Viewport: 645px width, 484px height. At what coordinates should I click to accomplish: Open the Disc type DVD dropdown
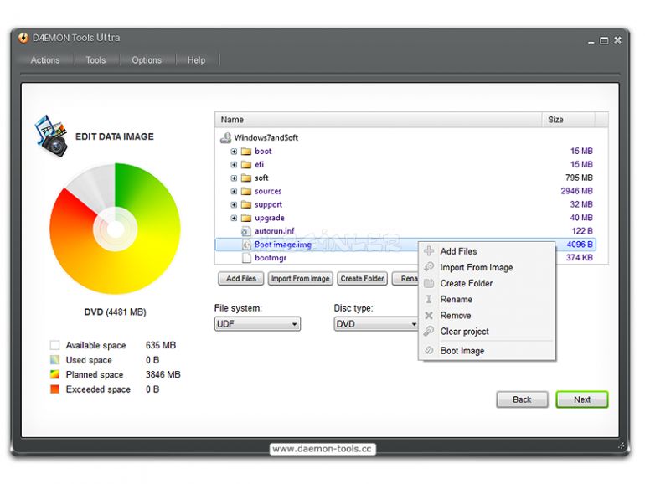pyautogui.click(x=377, y=324)
